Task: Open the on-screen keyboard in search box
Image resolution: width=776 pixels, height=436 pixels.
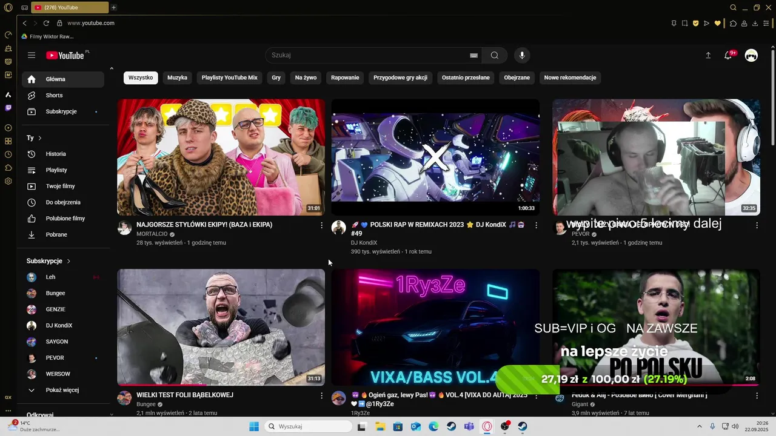Action: [473, 55]
